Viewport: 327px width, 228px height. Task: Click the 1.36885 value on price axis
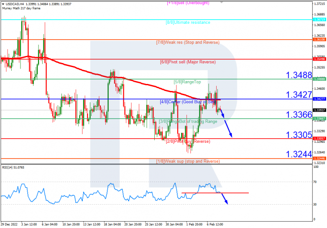click(319, 14)
